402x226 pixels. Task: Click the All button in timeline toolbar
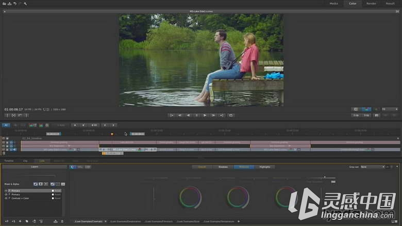coord(6,125)
